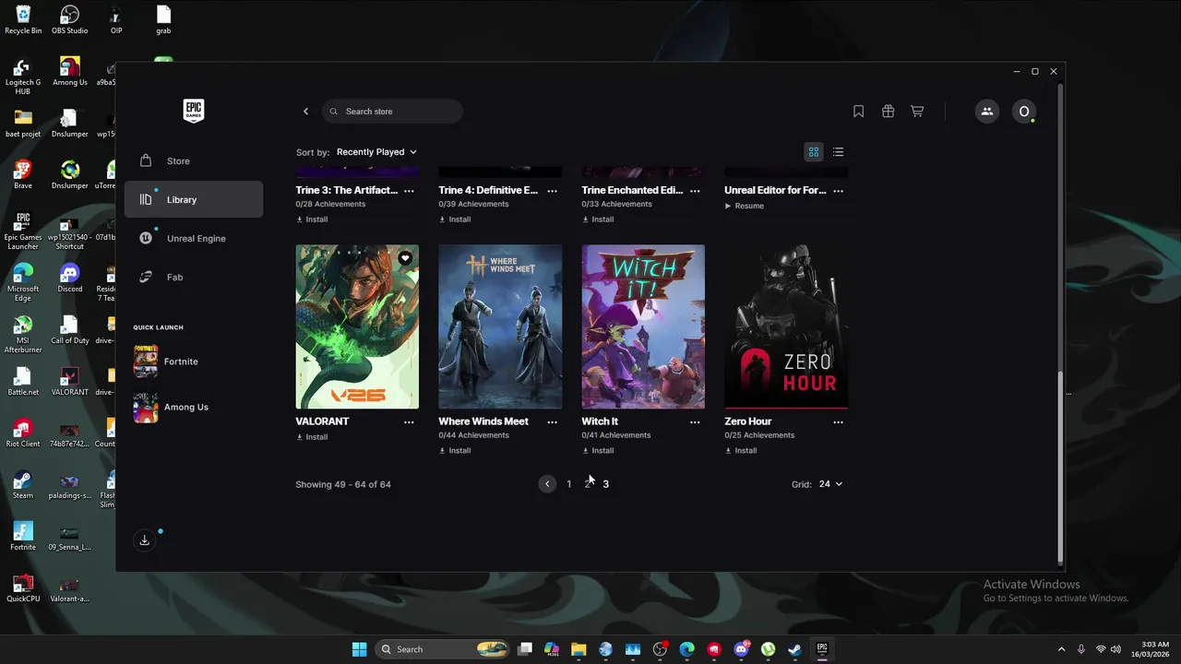Screen dimensions: 1181x664
Task: Open the Witch It cover thumbnail
Action: pyautogui.click(x=643, y=326)
